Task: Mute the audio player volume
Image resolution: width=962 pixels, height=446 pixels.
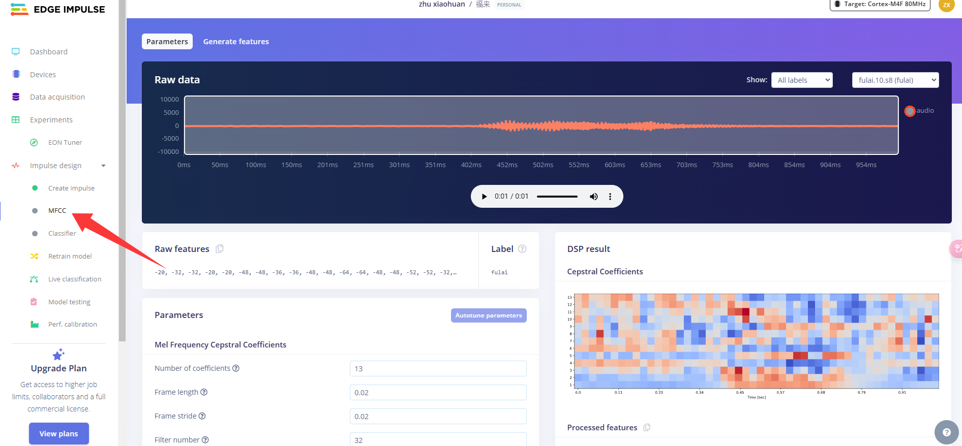Action: (593, 197)
